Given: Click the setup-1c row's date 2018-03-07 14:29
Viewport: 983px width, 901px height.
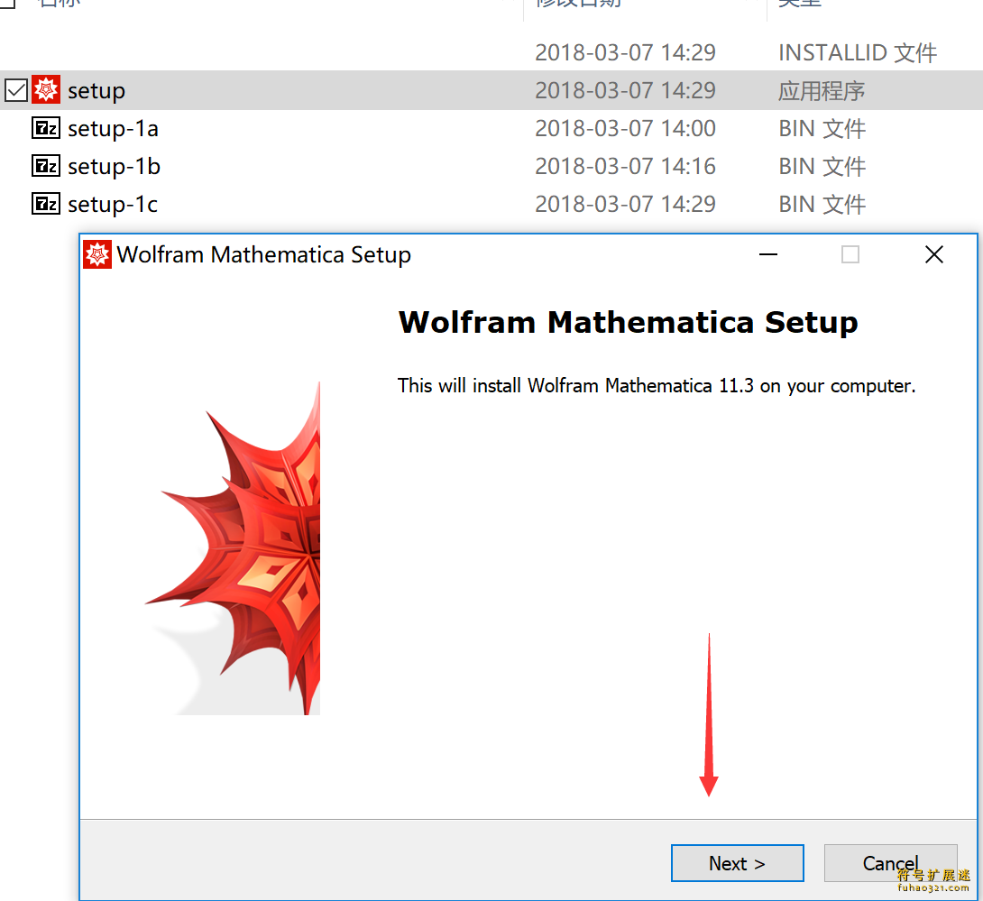Looking at the screenshot, I should pyautogui.click(x=625, y=204).
